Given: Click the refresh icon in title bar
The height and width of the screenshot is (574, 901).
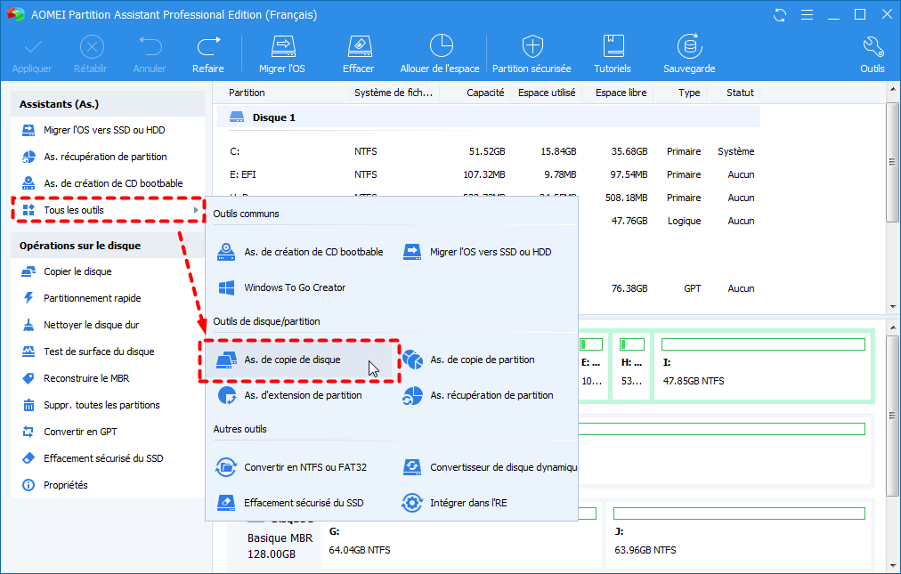Looking at the screenshot, I should click(781, 15).
